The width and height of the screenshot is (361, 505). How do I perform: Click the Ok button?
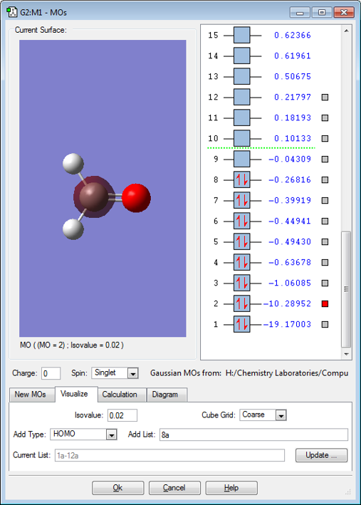[118, 488]
